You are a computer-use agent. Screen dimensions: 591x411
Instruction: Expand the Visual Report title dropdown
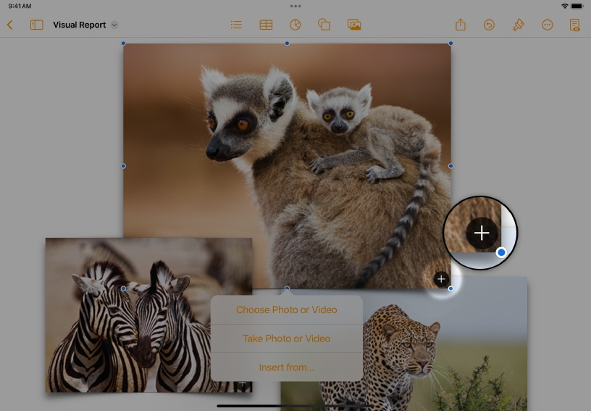(x=114, y=25)
